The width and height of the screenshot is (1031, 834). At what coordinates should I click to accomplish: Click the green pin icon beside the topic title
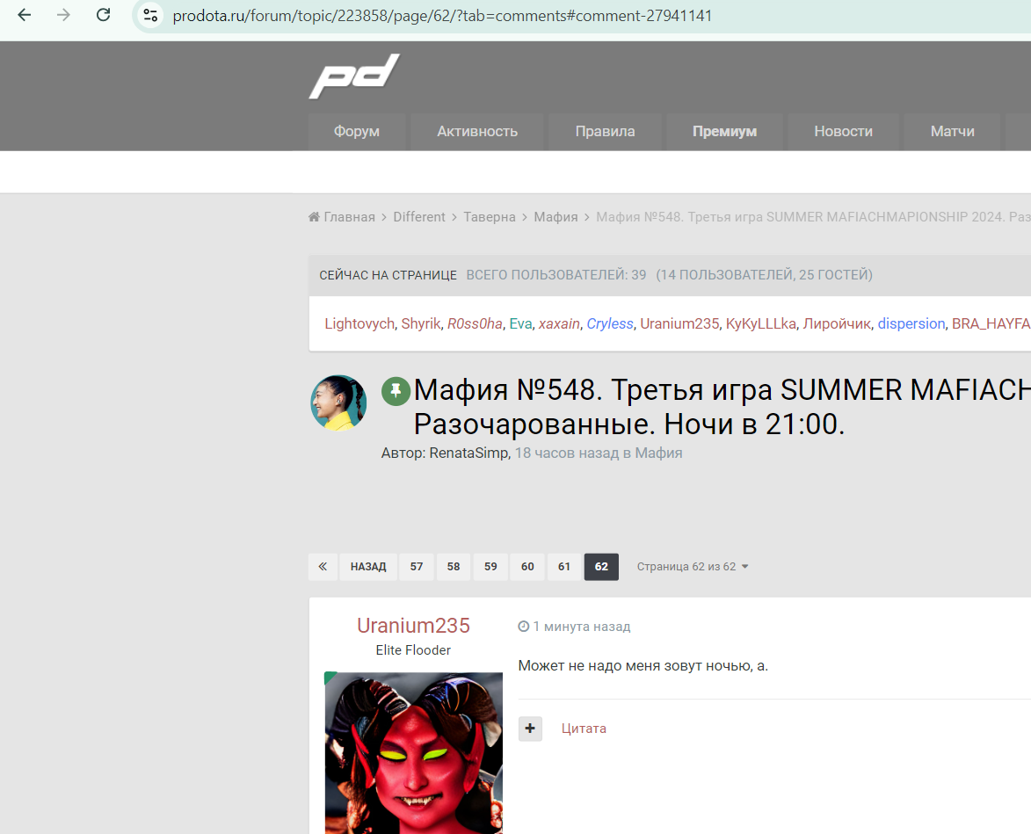396,389
